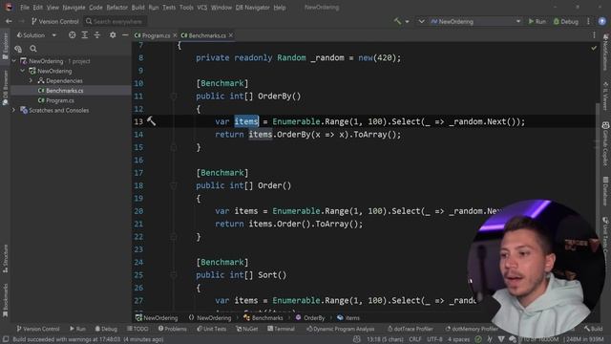Image resolution: width=611 pixels, height=344 pixels.
Task: Open the Explorer tool window from the left sidebar
Action: [x=5, y=46]
